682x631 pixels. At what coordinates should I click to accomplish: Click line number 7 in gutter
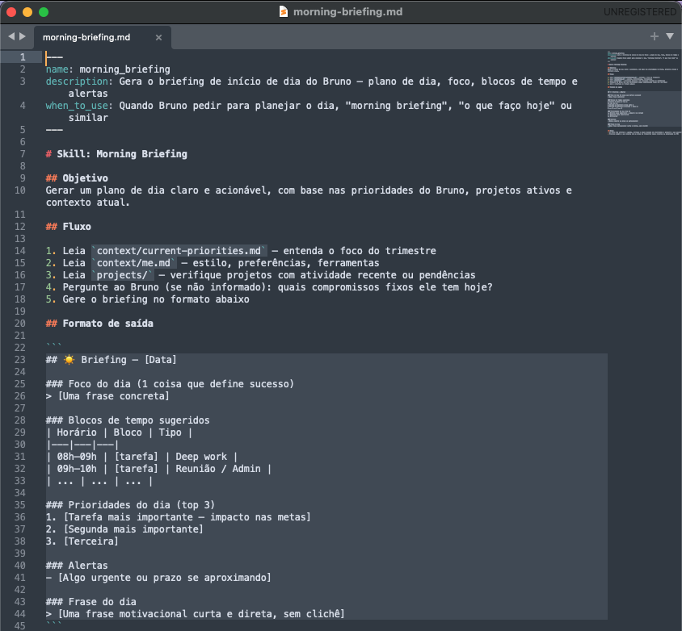[23, 154]
